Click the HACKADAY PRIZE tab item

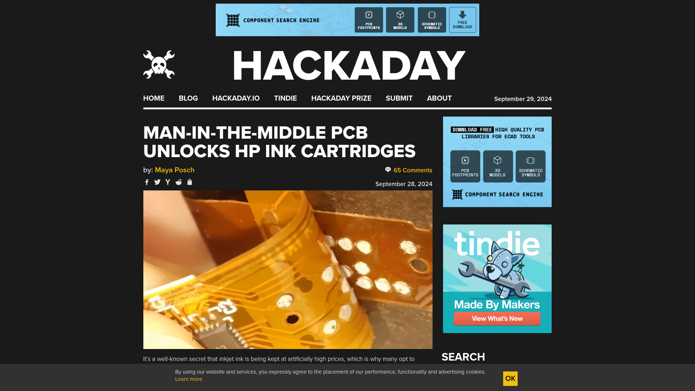click(x=341, y=98)
